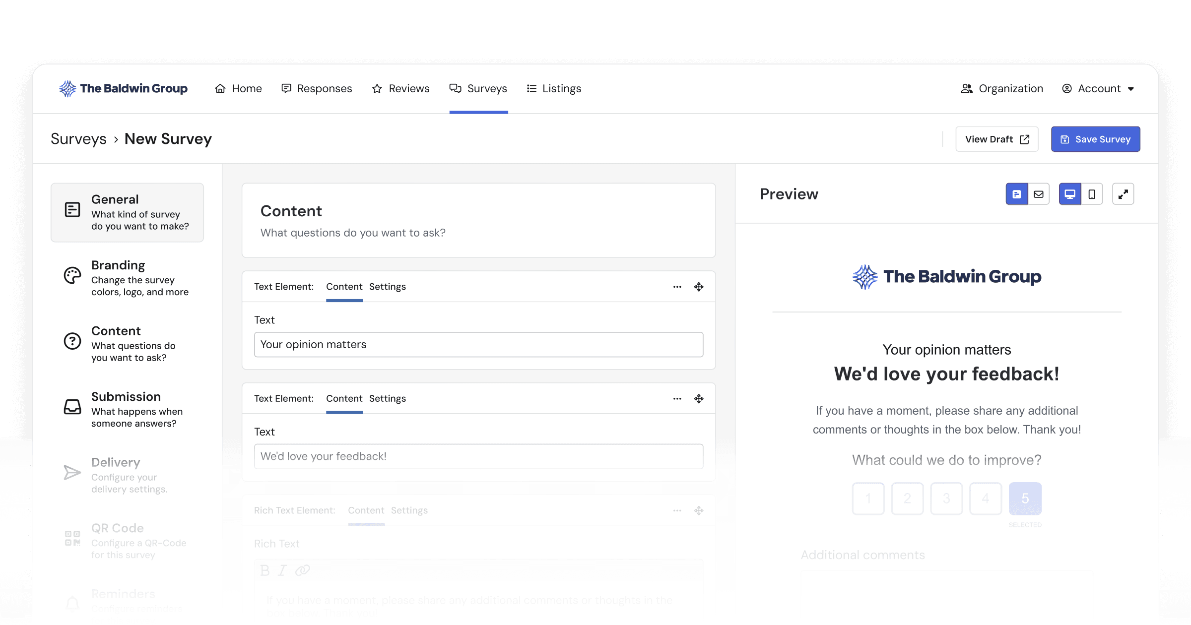
Task: Select rating 5 in the preview scale
Action: pos(1025,499)
